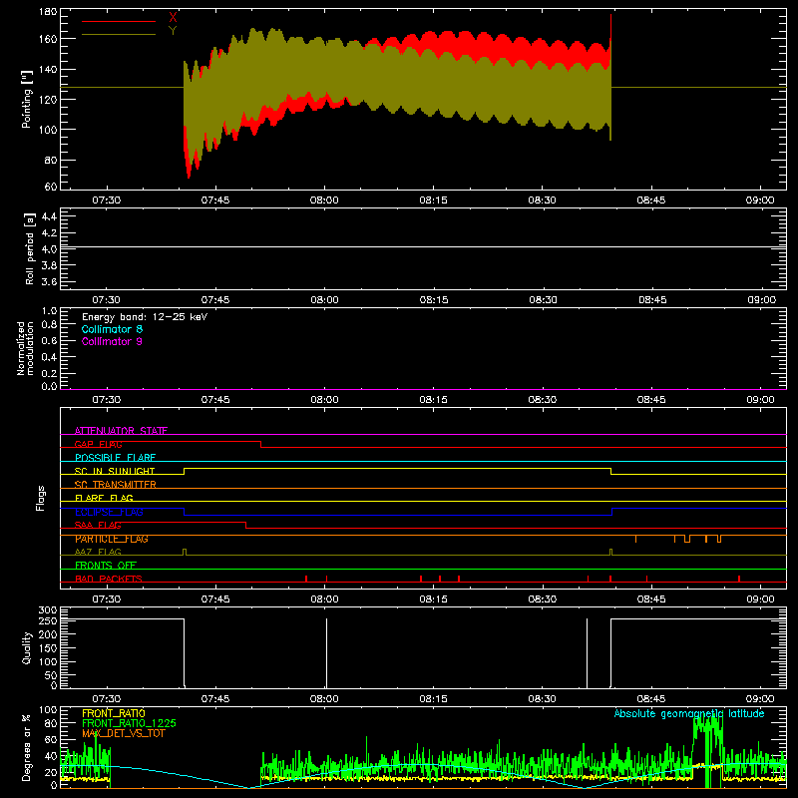The image size is (798, 798).
Task: Click the white roll period line
Action: click(x=423, y=246)
